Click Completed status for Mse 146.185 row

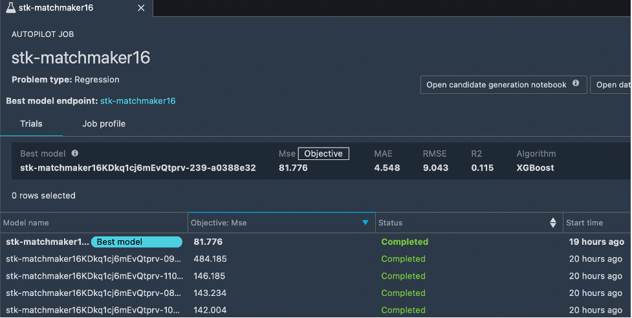click(403, 276)
